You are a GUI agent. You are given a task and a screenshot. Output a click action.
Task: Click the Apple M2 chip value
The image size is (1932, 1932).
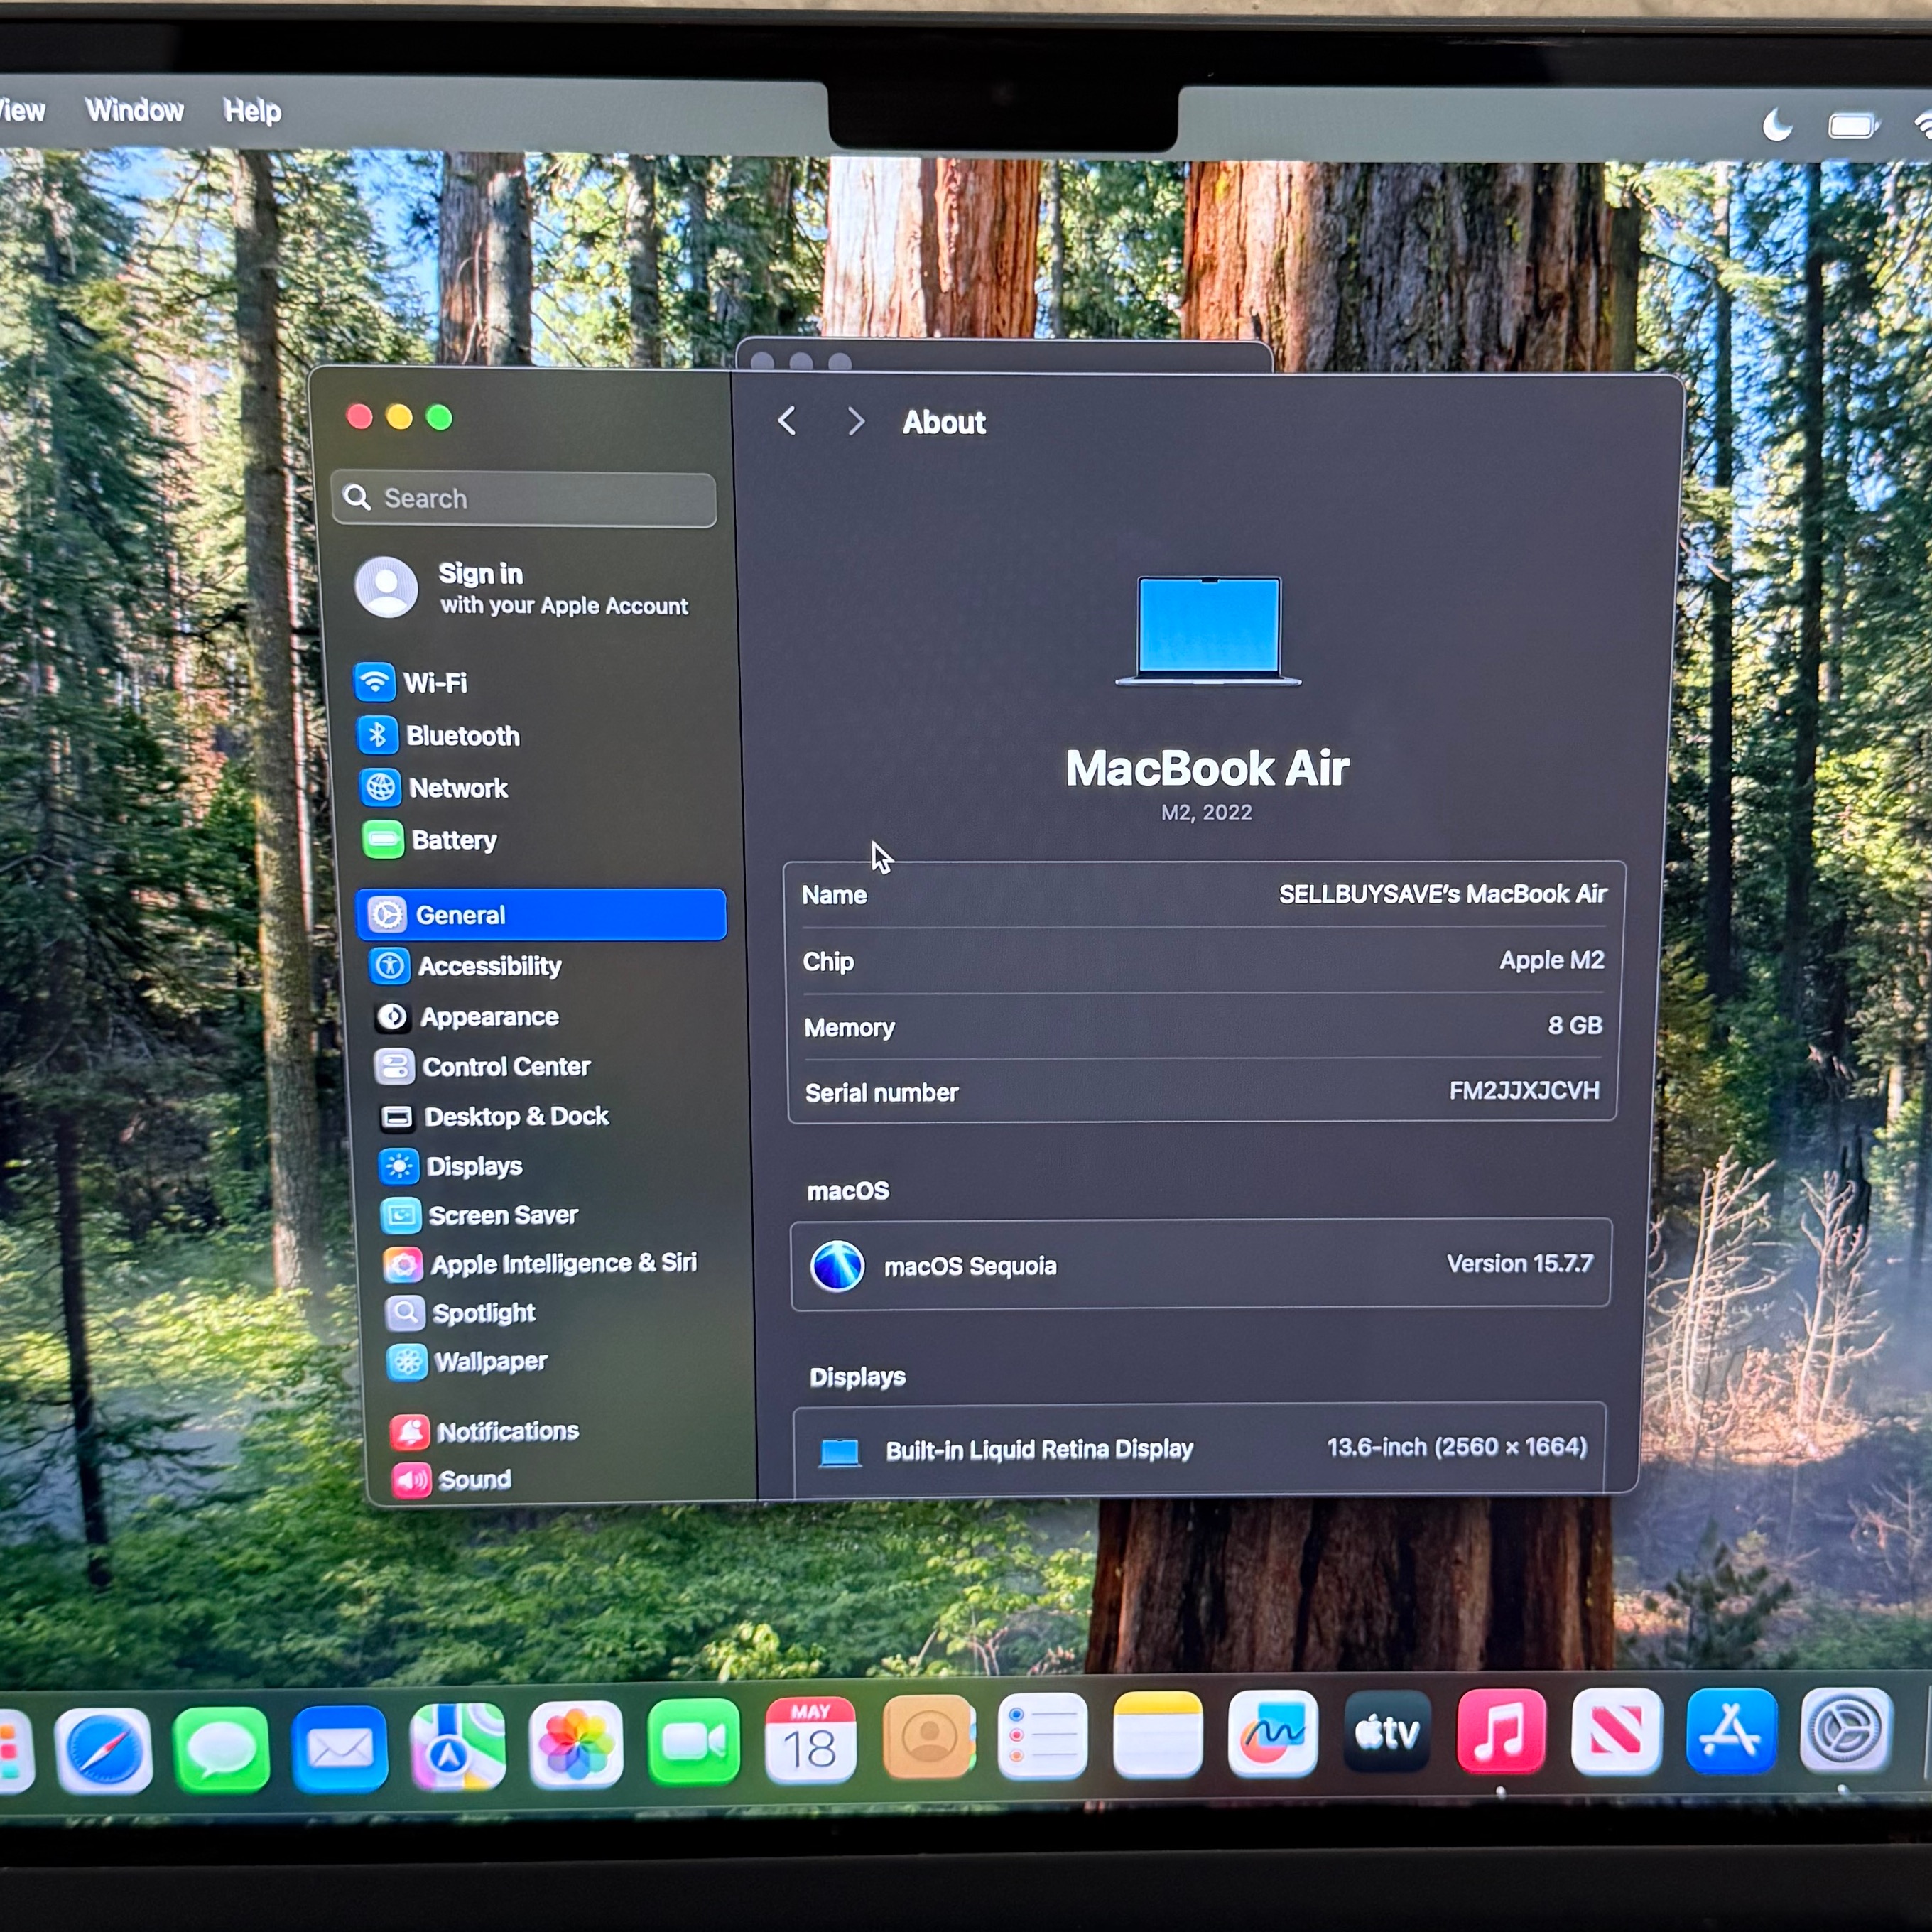(1551, 960)
